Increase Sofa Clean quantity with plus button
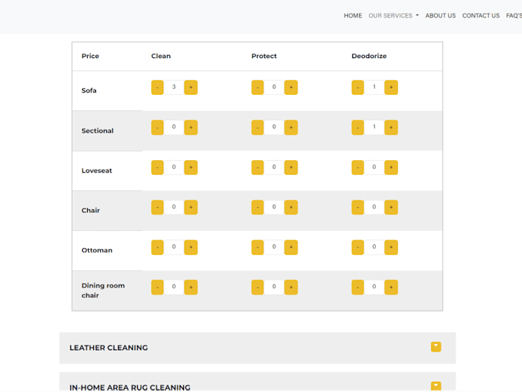Viewport: 522px width, 392px height. [191, 88]
